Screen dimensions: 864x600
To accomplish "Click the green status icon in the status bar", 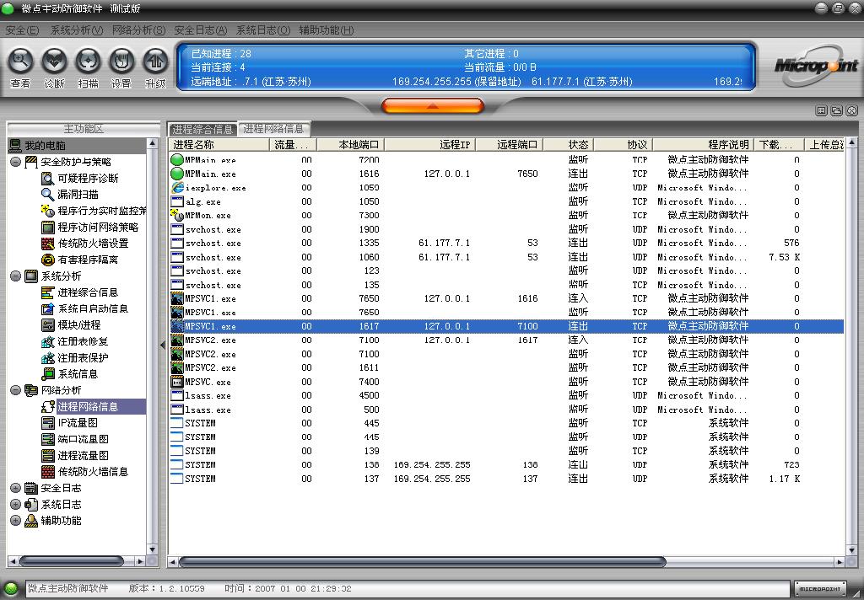I will pos(10,588).
